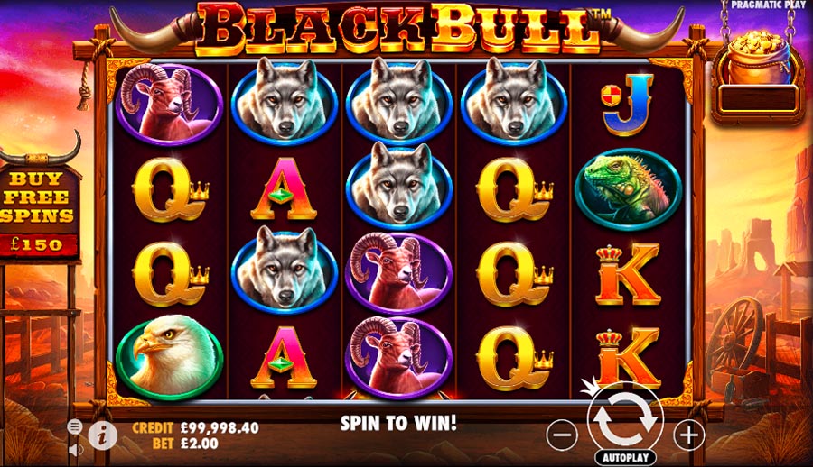Click the Black Bull title logo
This screenshot has height=467, width=813.
point(399,30)
